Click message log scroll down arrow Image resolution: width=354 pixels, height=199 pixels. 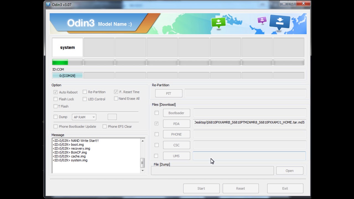(142, 170)
